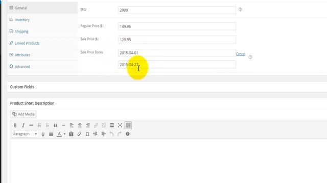Align text right
This screenshot has width=327, height=183.
pos(88,126)
